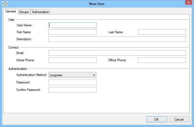Screen dimensions: 194x127
Task: Select the General tab
Action: 10,12
